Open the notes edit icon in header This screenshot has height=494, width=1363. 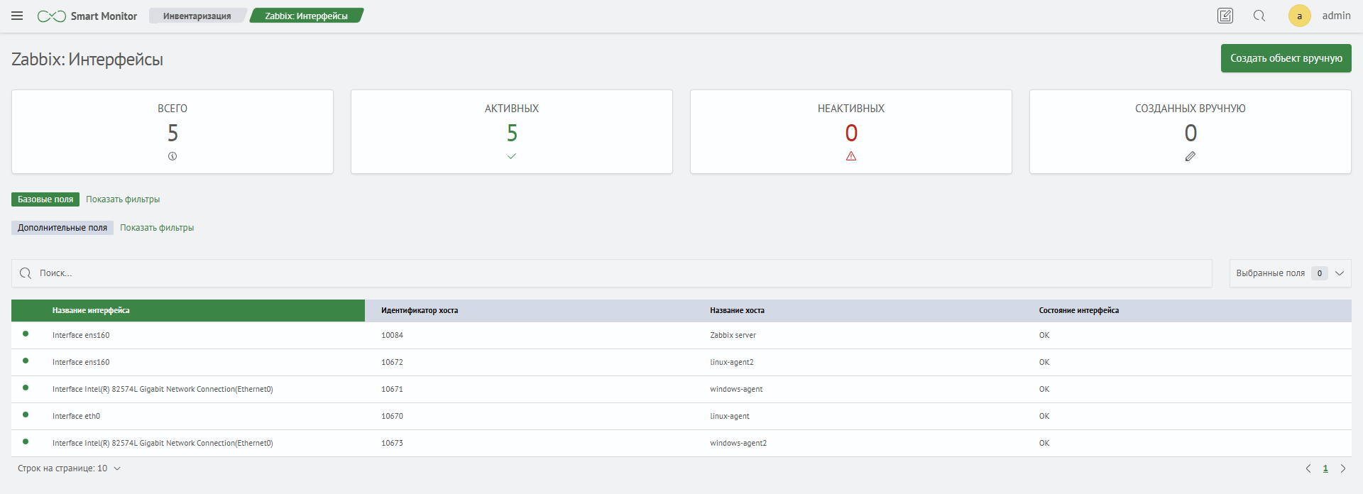tap(1225, 16)
